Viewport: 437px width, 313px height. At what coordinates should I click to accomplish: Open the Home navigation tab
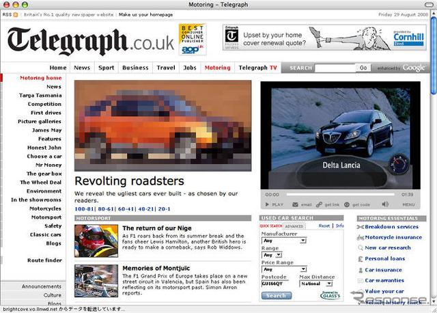point(58,68)
